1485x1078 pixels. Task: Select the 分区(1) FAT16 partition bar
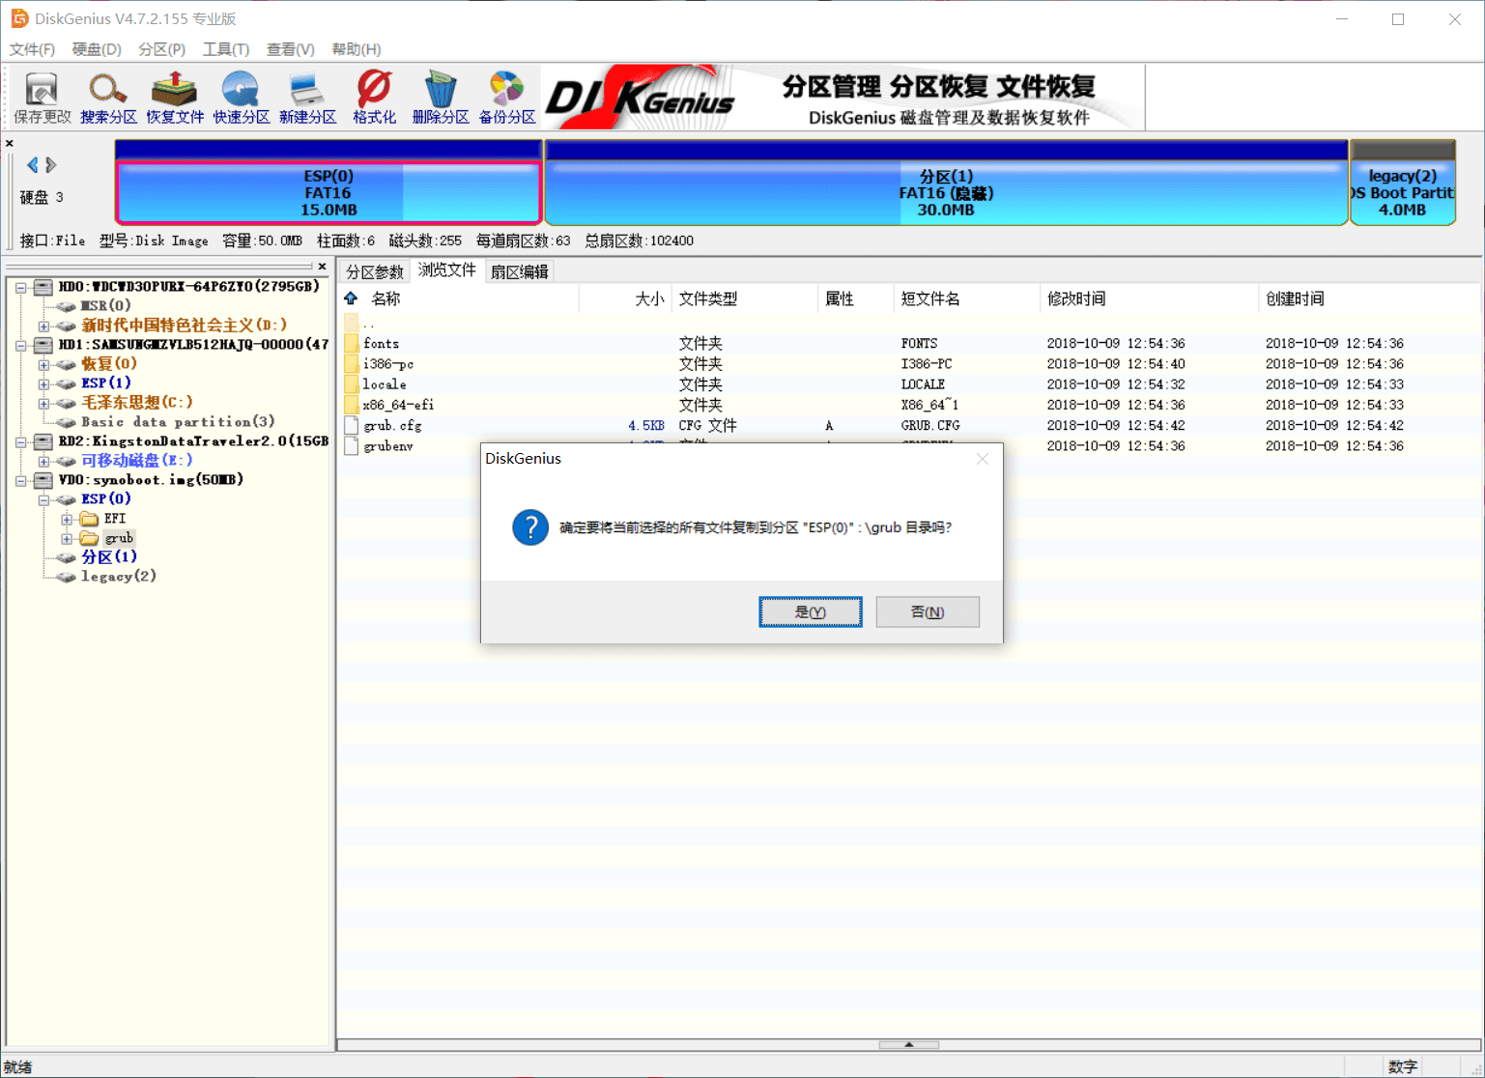945,192
